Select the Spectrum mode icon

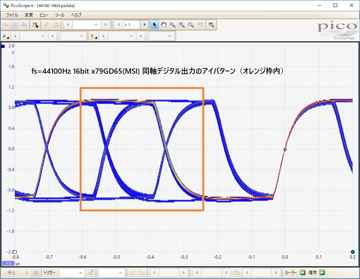point(24,25)
